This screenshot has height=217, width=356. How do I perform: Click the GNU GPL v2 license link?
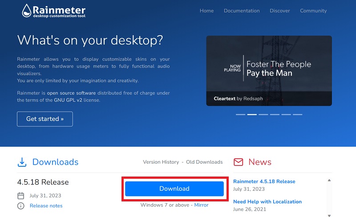(68, 100)
